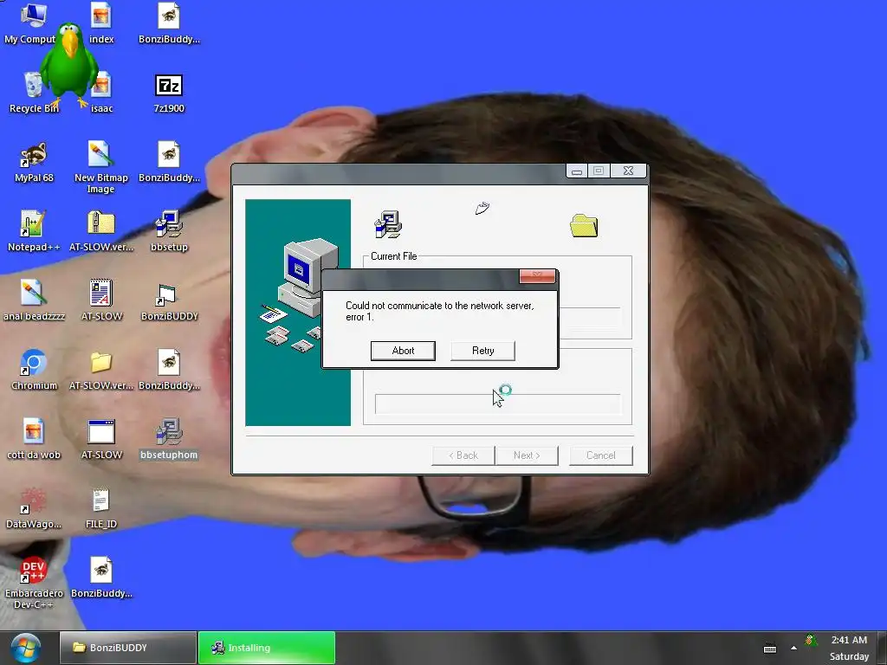Launch the Chromium shortcut
This screenshot has height=665, width=887.
[x=34, y=369]
